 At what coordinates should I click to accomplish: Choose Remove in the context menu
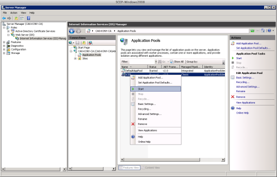[x=156, y=124]
